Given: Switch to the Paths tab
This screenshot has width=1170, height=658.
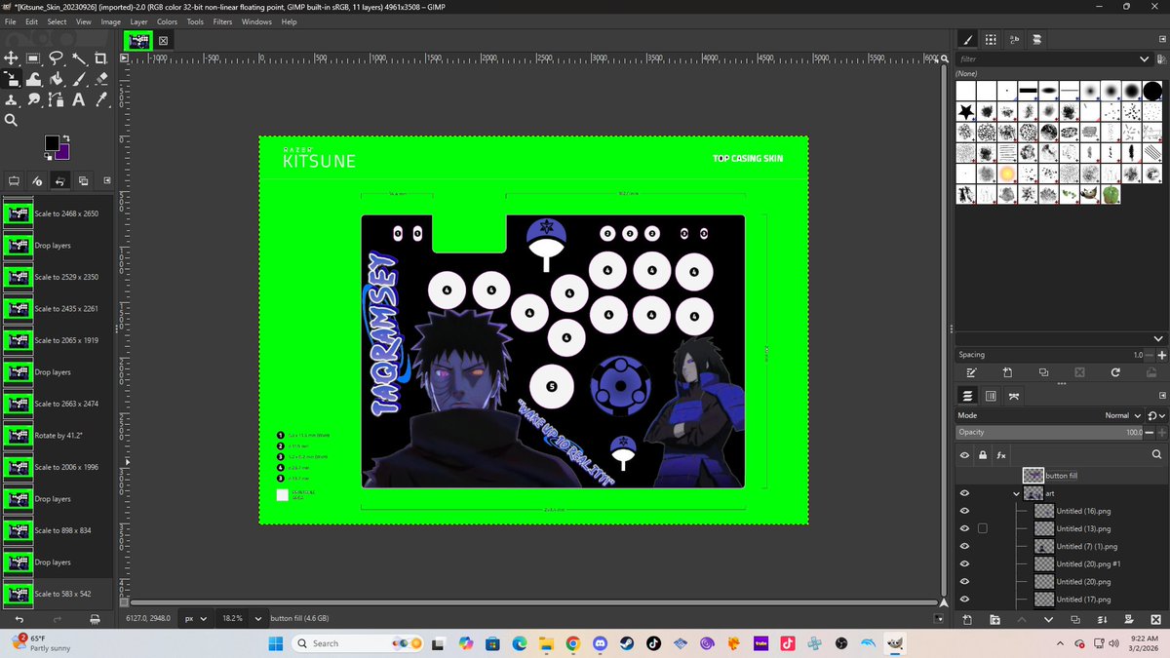Looking at the screenshot, I should click(1014, 396).
